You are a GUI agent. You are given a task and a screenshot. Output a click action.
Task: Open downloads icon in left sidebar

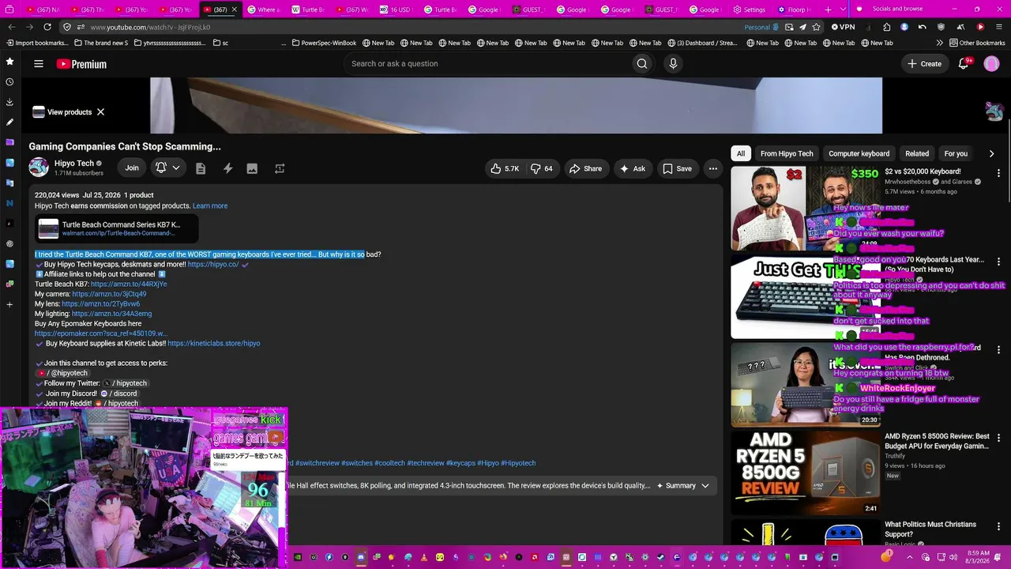(9, 102)
